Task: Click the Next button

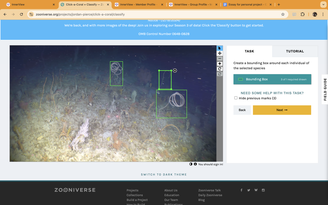Action: point(282,110)
